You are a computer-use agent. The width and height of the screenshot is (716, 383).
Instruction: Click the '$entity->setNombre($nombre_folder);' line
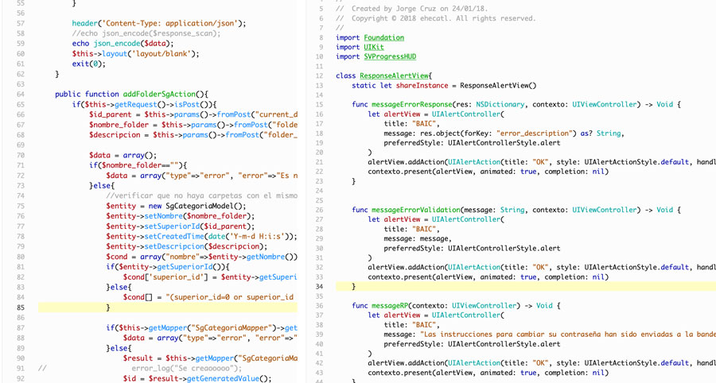(181, 216)
